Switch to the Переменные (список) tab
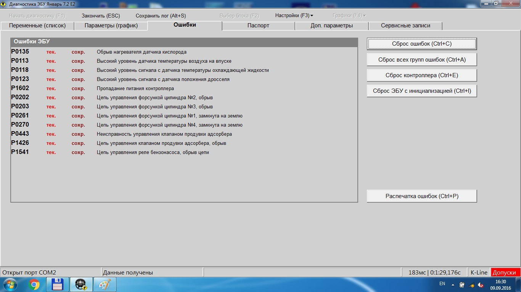Screen dimensions: 521x292 [37, 26]
